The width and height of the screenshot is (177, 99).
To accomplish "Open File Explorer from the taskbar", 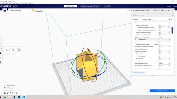I will click(x=5, y=97).
